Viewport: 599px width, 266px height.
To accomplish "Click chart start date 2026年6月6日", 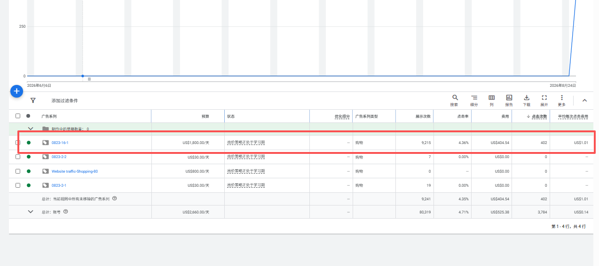I will pos(39,85).
